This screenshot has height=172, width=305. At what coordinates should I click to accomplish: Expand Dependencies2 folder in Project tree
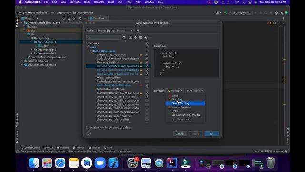point(32,50)
